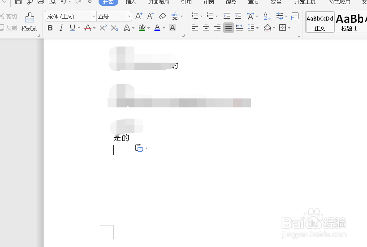Click the grid icon right of marks icon
The width and height of the screenshot is (367, 247).
[295, 16]
